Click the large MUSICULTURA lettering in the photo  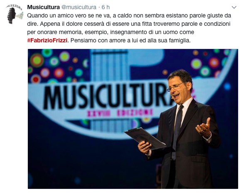coord(108,96)
